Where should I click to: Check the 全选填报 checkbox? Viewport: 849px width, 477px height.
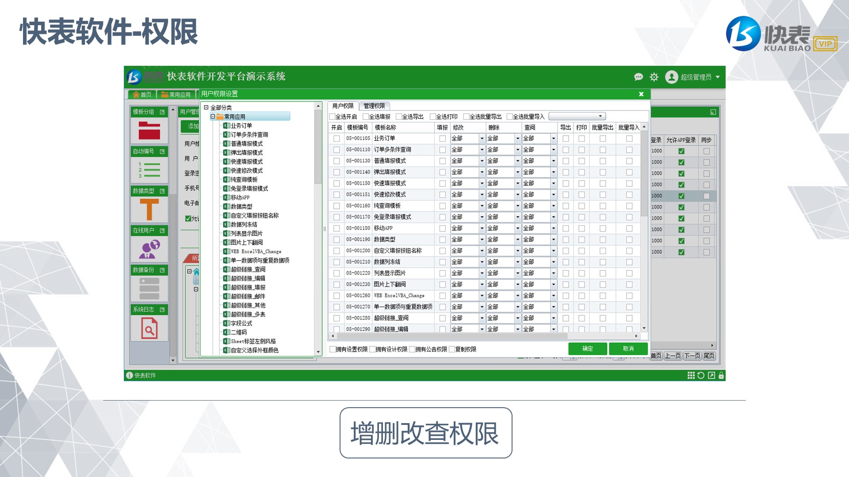pyautogui.click(x=366, y=117)
